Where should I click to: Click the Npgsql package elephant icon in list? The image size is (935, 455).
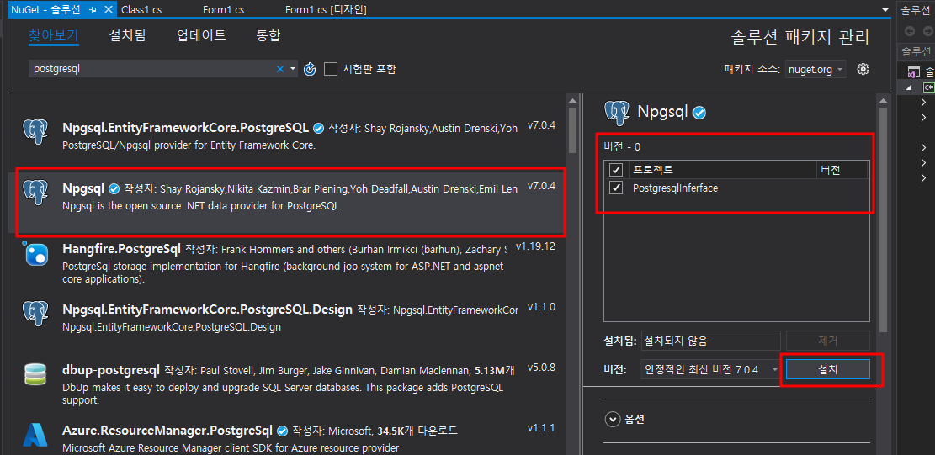35,193
